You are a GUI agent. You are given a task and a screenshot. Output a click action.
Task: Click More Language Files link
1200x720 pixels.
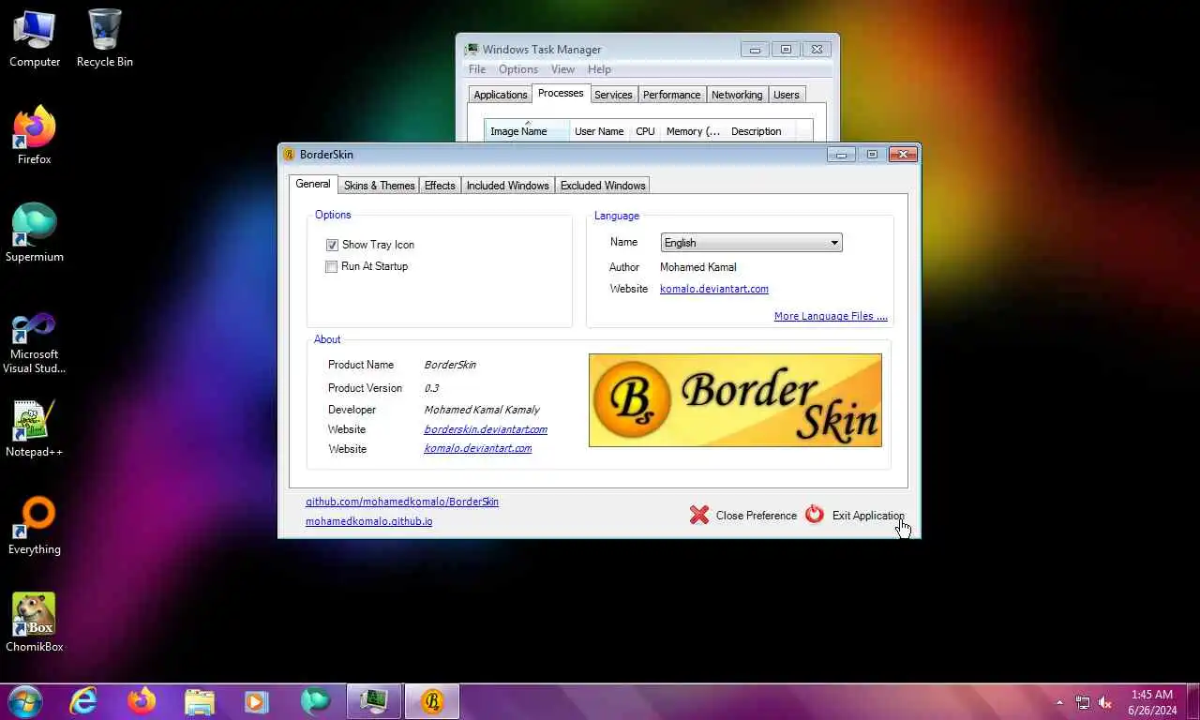point(831,316)
